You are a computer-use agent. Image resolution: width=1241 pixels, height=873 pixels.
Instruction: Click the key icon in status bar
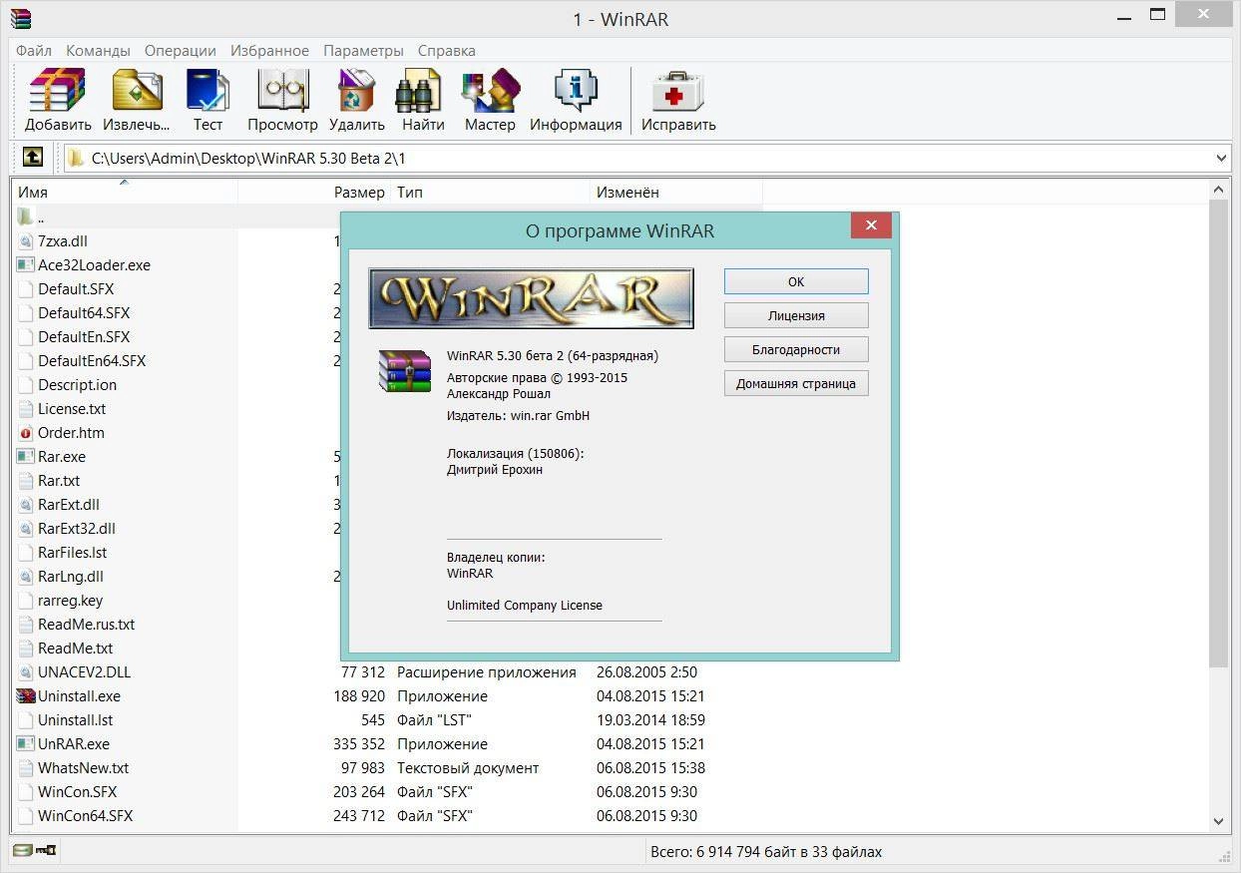[46, 851]
